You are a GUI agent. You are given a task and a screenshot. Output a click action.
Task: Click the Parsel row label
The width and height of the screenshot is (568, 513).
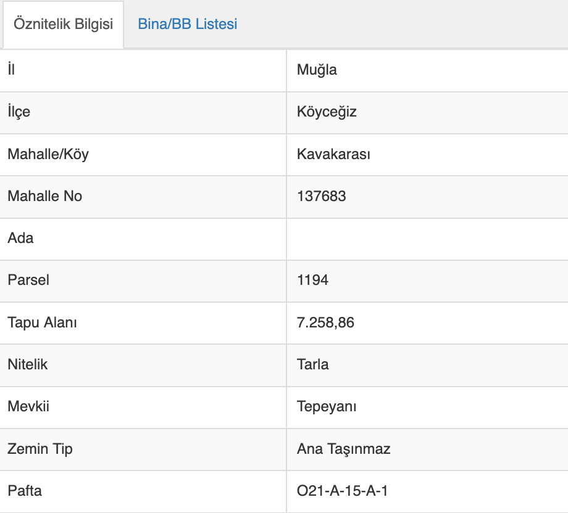point(28,280)
